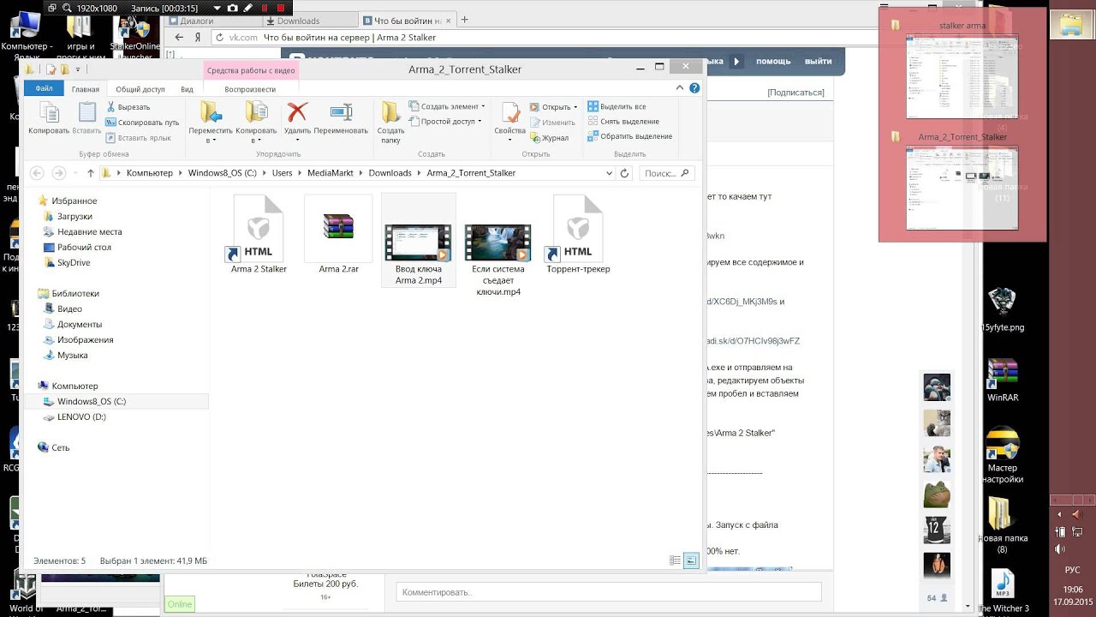The image size is (1096, 617).
Task: Click the address bar refresh icon
Action: [624, 173]
